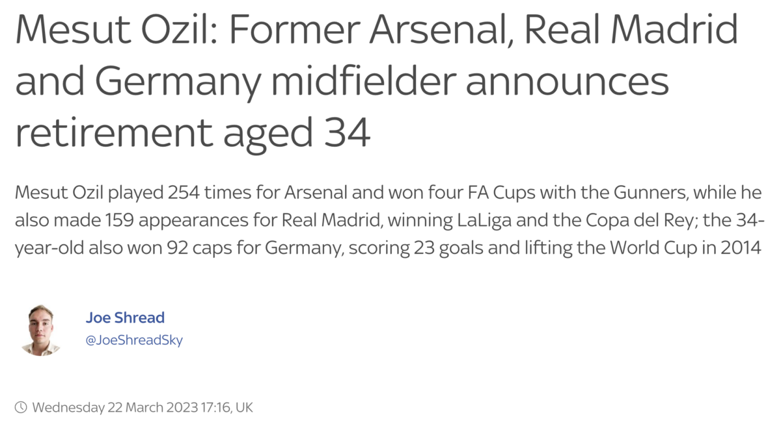
Task: Click the clock icon beside the publish date
Action: pyautogui.click(x=21, y=408)
